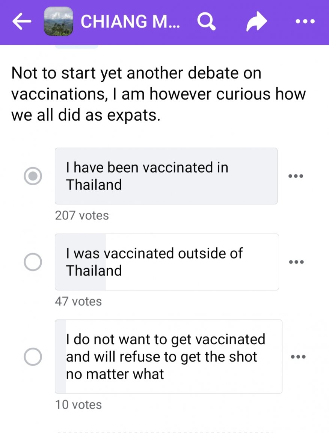
Task: View the 207 votes voter list
Action: 82,215
